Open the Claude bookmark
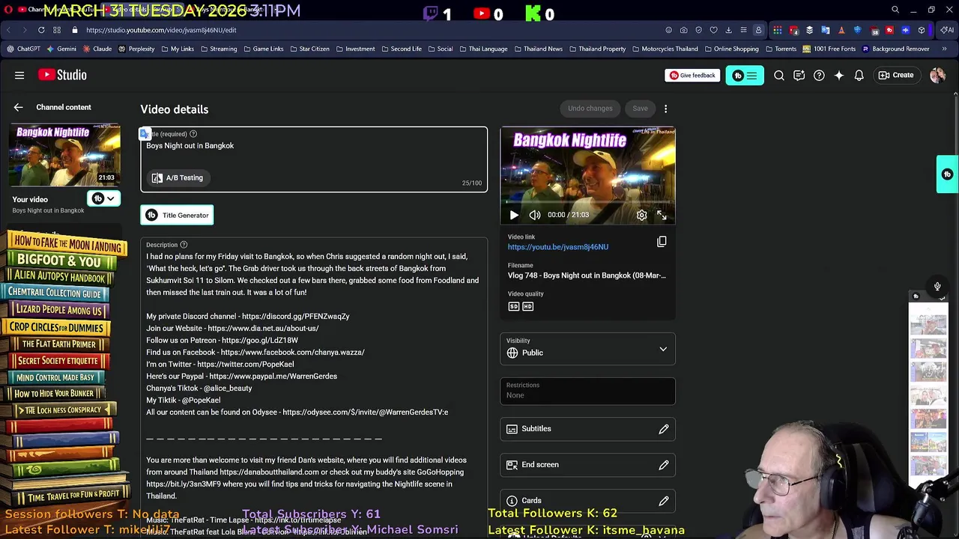Viewport: 959px width, 539px height. click(x=97, y=49)
